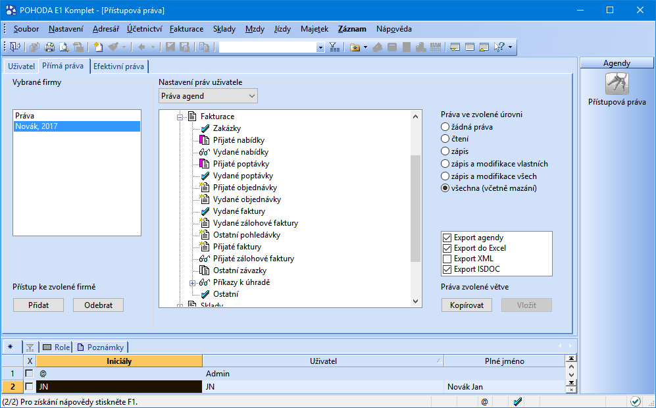This screenshot has height=408, width=656.
Task: Switch to the Uživatel tab
Action: tap(21, 66)
